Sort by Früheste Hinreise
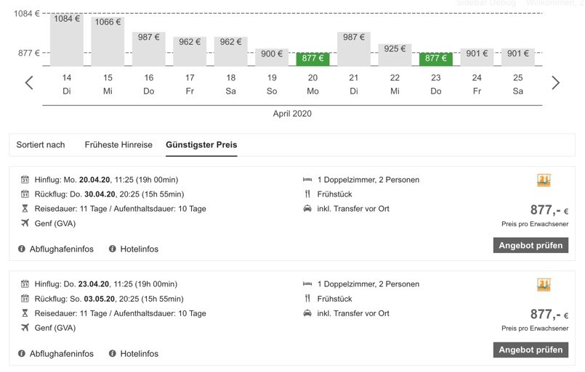Viewport: 585px width, 372px height. (x=118, y=145)
